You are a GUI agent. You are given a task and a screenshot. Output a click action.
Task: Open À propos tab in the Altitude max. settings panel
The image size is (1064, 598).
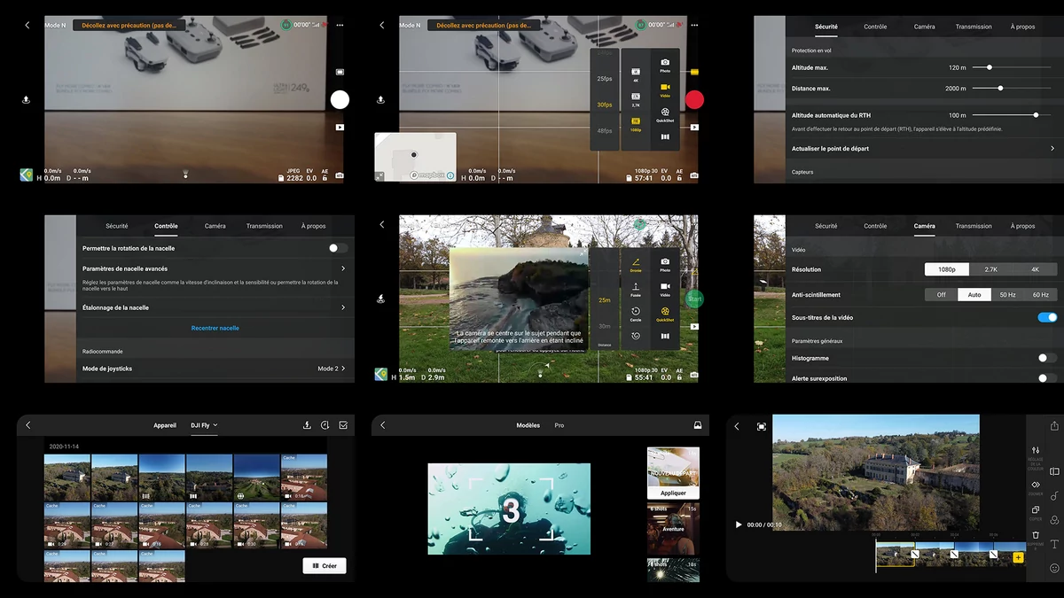1022,27
